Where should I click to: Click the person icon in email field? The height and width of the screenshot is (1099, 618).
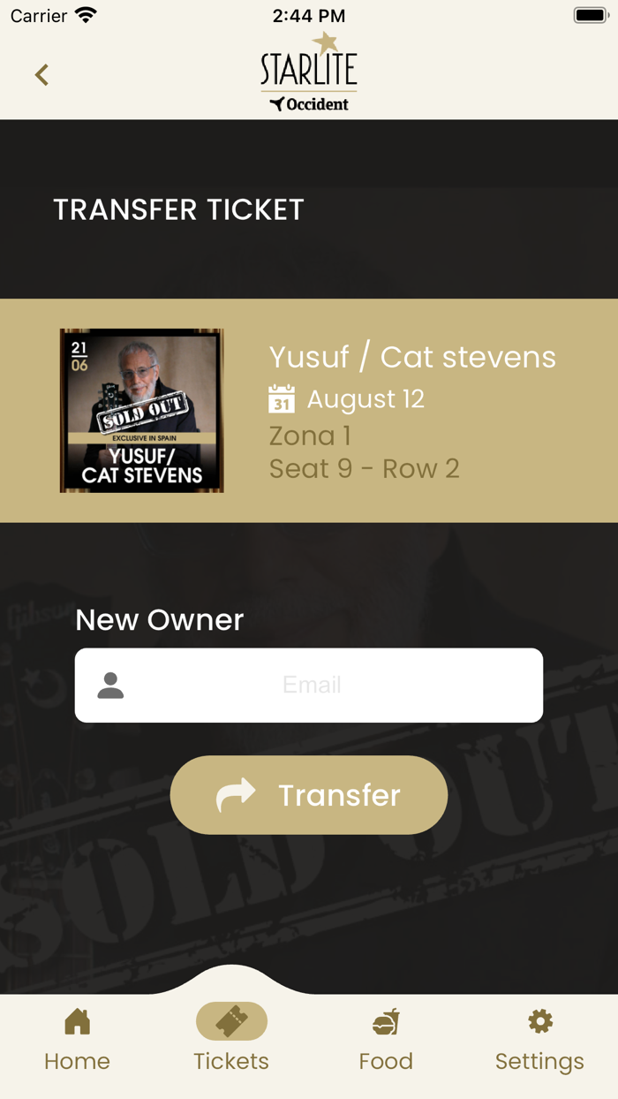110,686
